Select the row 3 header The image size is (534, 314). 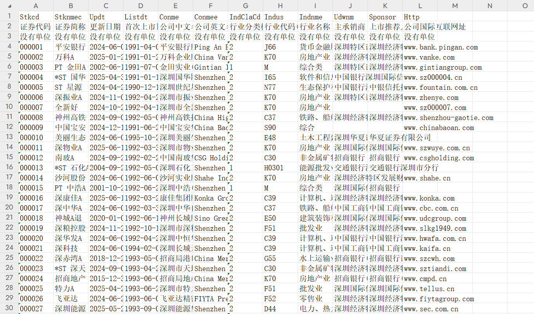[x=9, y=37]
